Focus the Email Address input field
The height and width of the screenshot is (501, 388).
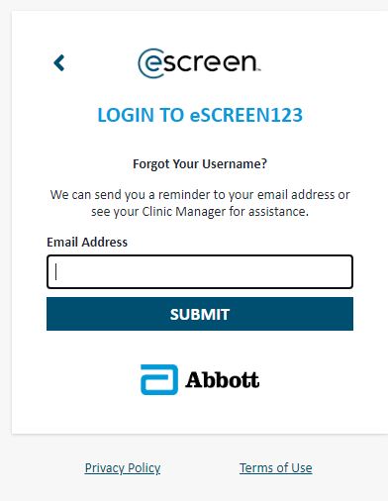(x=200, y=272)
